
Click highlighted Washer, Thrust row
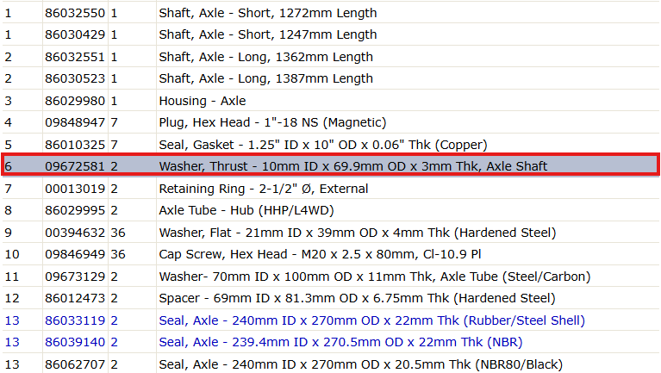tap(331, 166)
